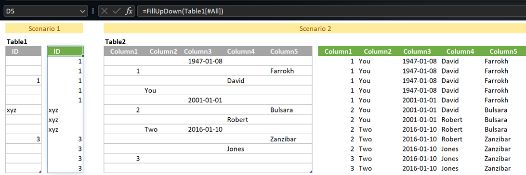Select the green ID header cell
Screen dimensions: 526x175
pos(65,51)
